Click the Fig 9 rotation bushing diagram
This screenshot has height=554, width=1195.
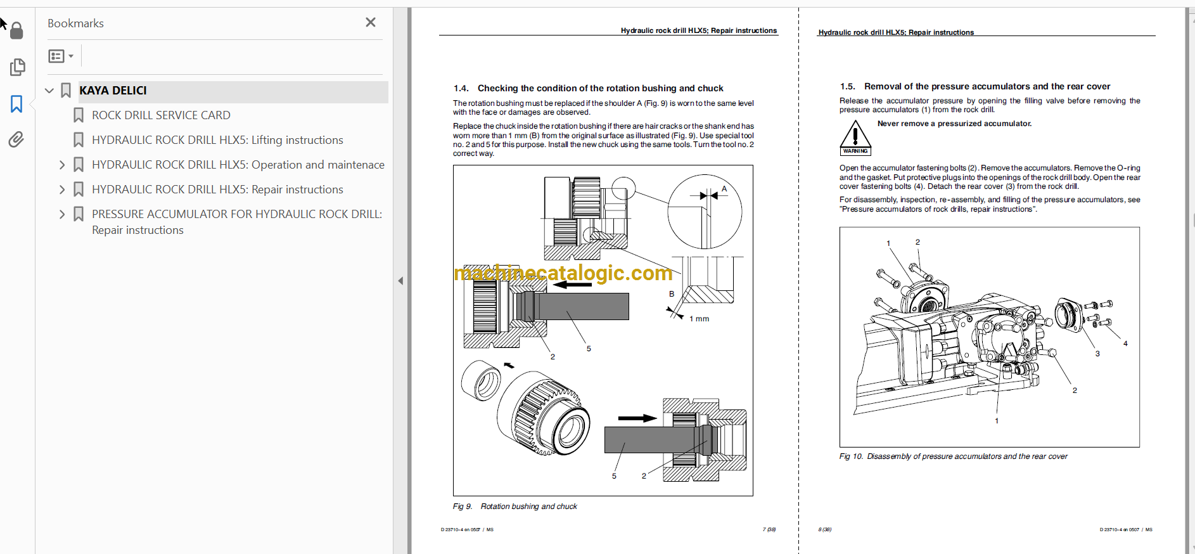click(603, 330)
